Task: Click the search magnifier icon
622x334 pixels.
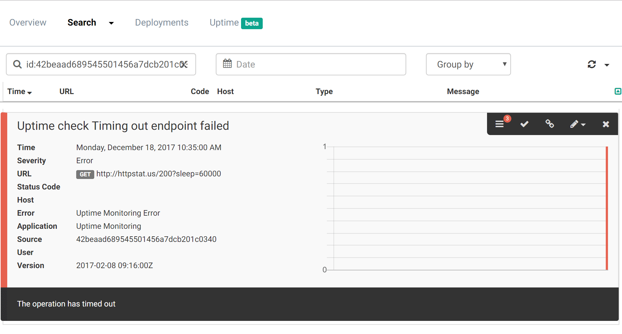Action: pos(17,64)
